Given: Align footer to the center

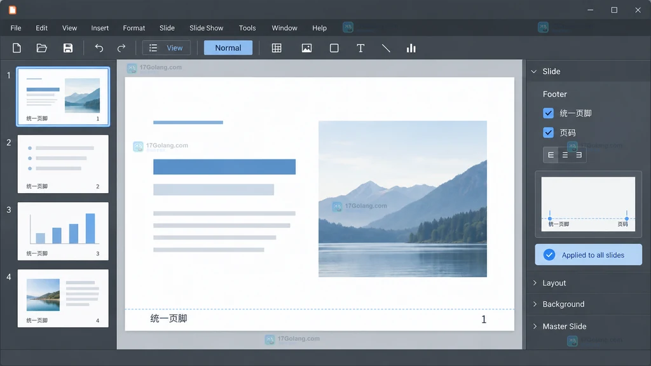Looking at the screenshot, I should [565, 155].
